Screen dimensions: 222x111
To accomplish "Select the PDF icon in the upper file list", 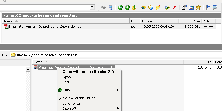I will [x=6, y=26].
